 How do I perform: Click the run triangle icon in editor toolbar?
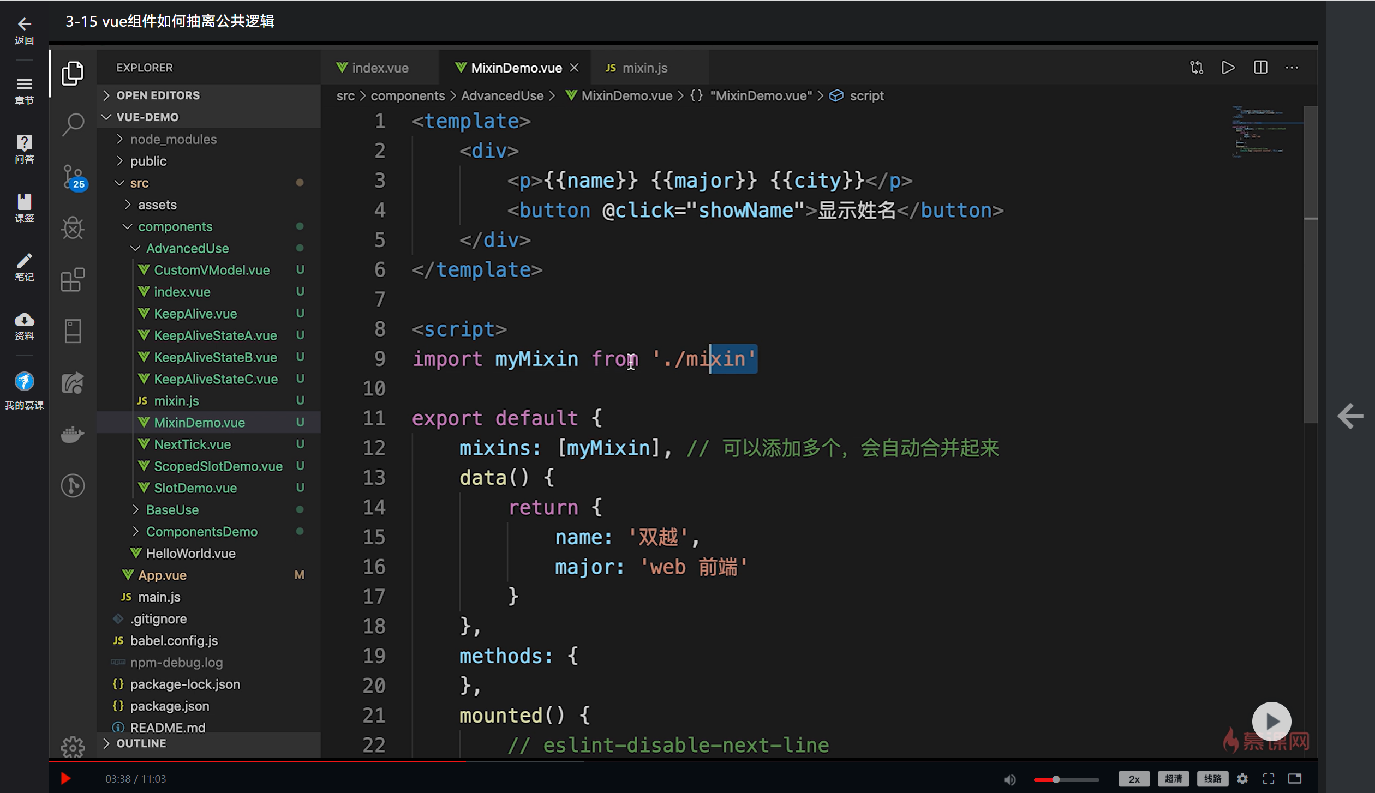coord(1228,68)
